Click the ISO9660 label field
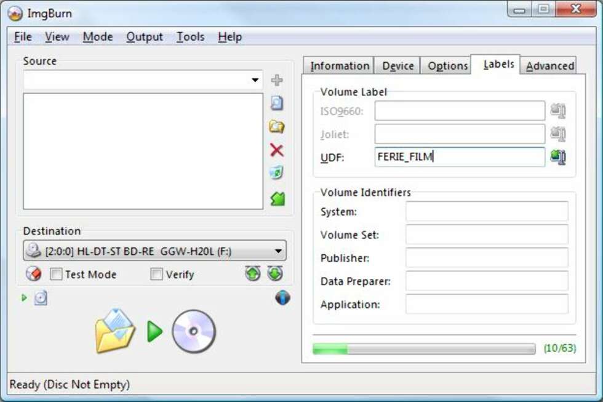 460,111
